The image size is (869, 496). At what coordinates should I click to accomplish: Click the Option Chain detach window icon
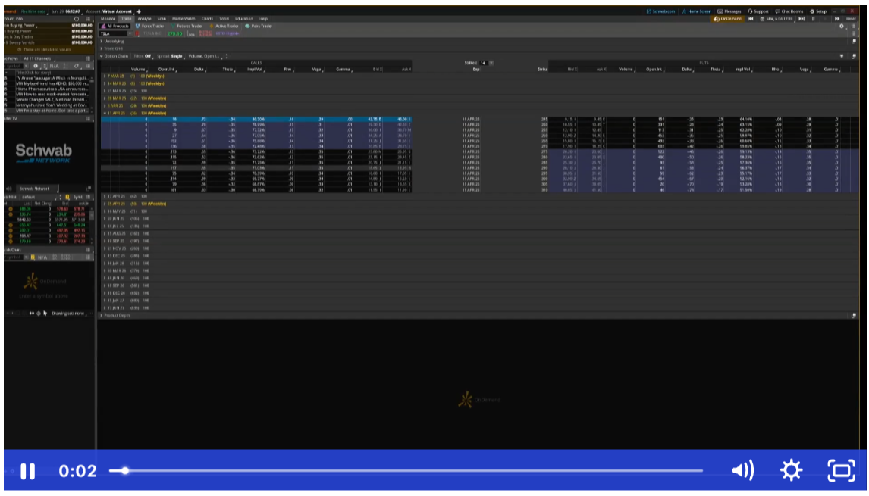pyautogui.click(x=854, y=56)
